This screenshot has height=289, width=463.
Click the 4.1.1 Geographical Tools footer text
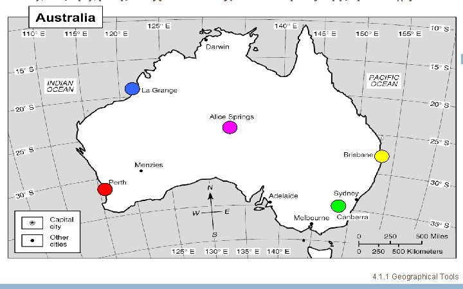[x=415, y=277]
